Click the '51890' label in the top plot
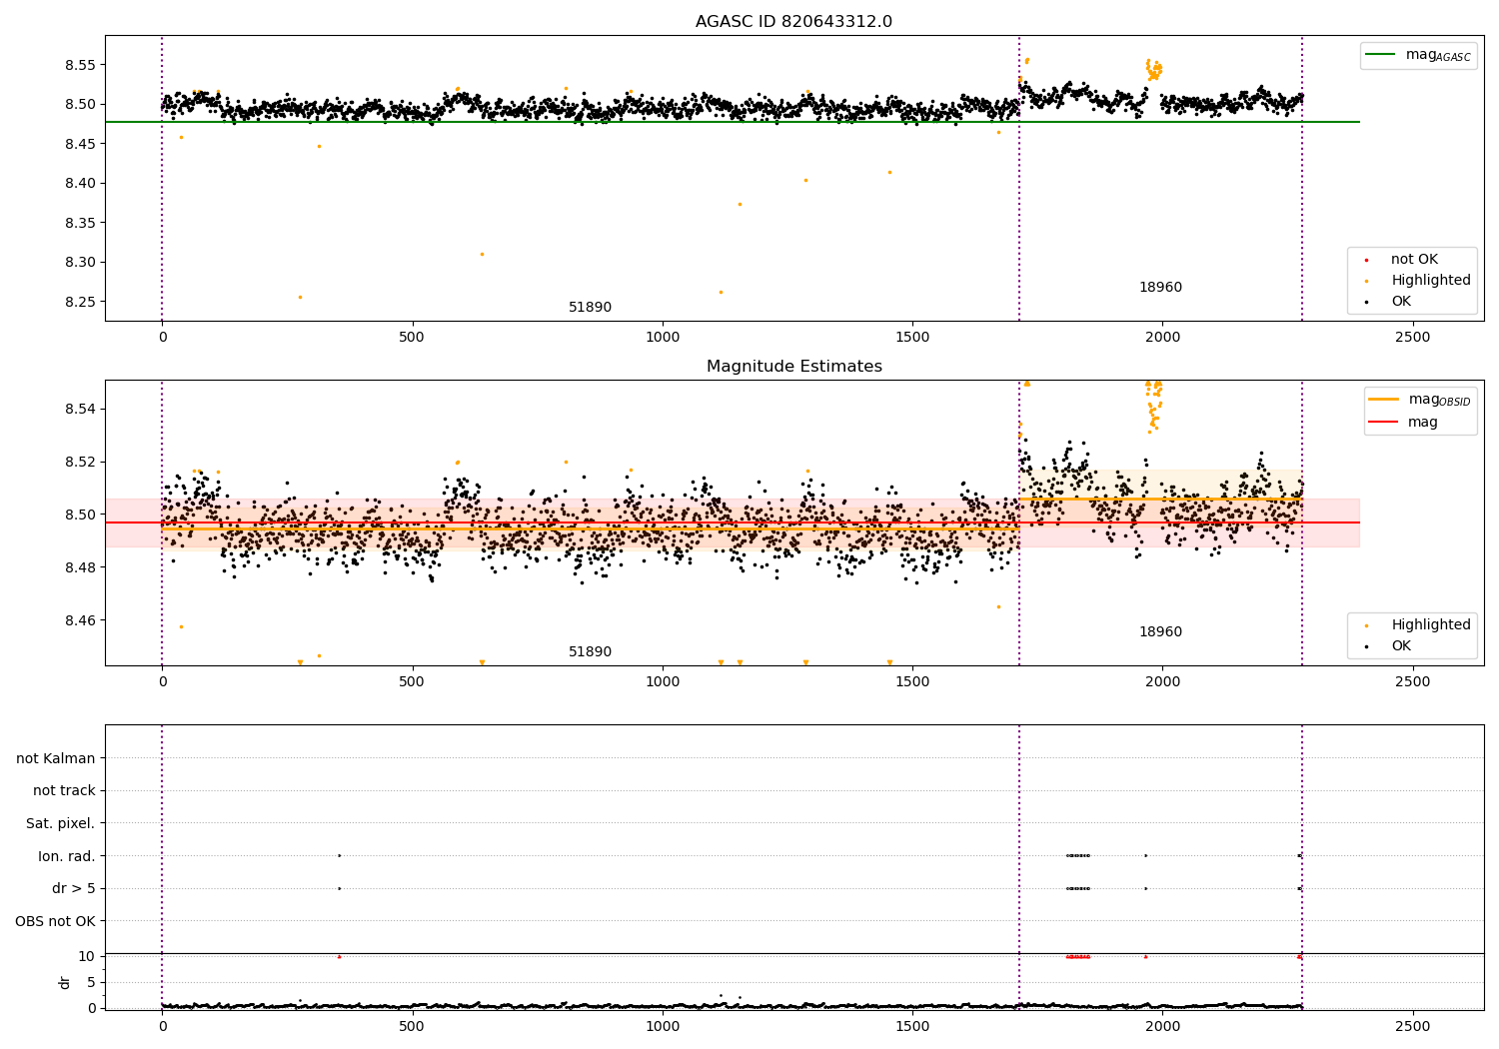 (590, 308)
